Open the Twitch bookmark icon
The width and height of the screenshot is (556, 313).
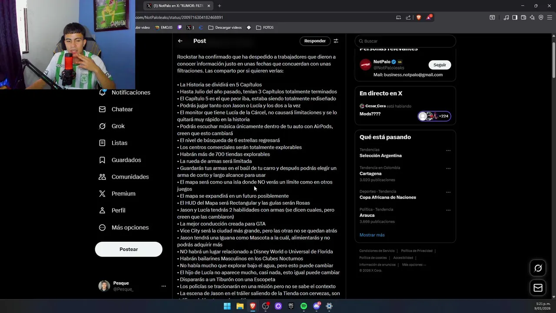pyautogui.click(x=179, y=27)
